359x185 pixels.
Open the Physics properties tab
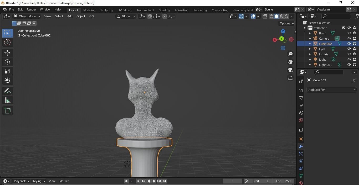pyautogui.click(x=301, y=161)
